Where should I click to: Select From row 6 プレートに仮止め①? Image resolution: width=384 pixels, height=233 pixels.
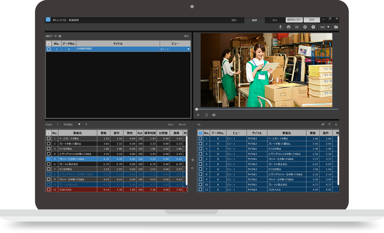(116, 164)
